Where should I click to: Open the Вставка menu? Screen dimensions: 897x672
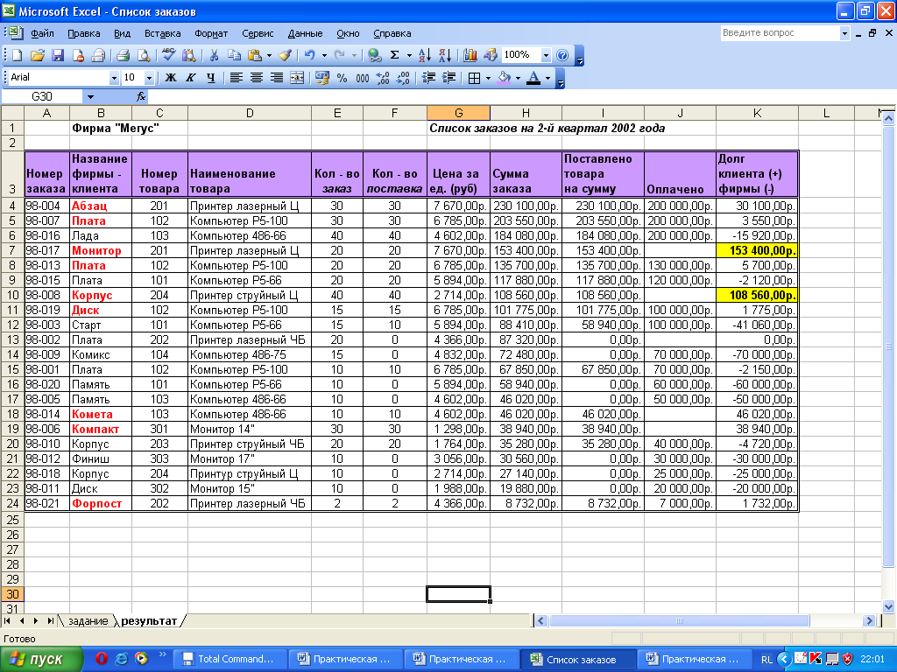coord(162,33)
